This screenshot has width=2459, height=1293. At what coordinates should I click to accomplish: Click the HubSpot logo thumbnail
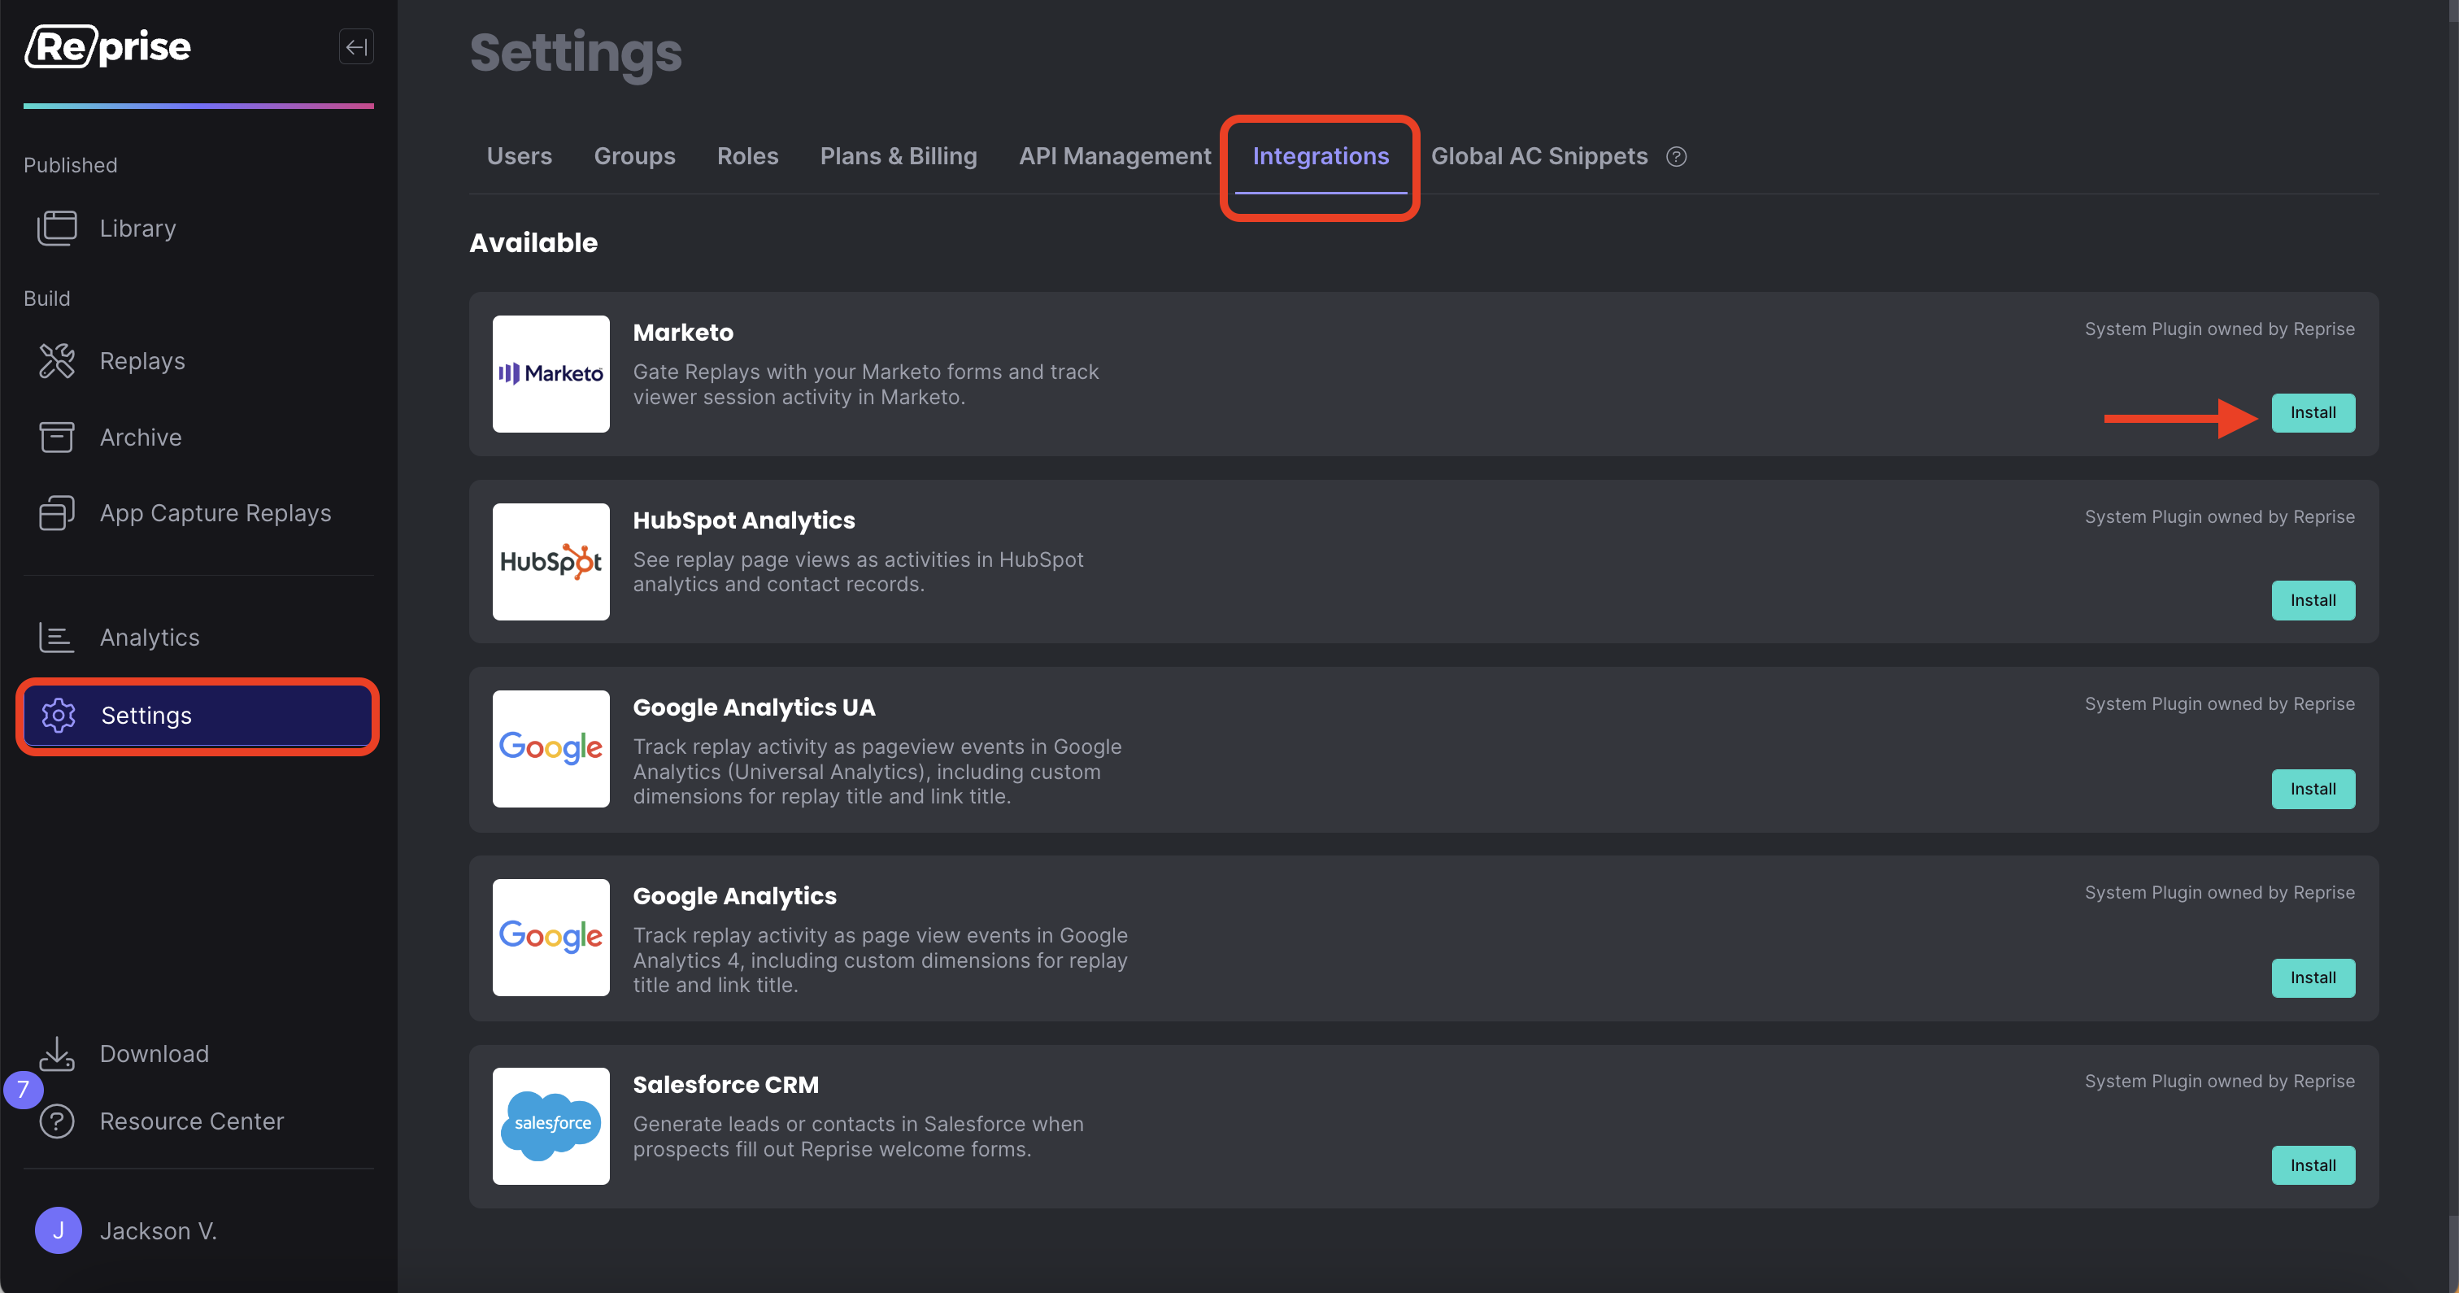pyautogui.click(x=551, y=561)
